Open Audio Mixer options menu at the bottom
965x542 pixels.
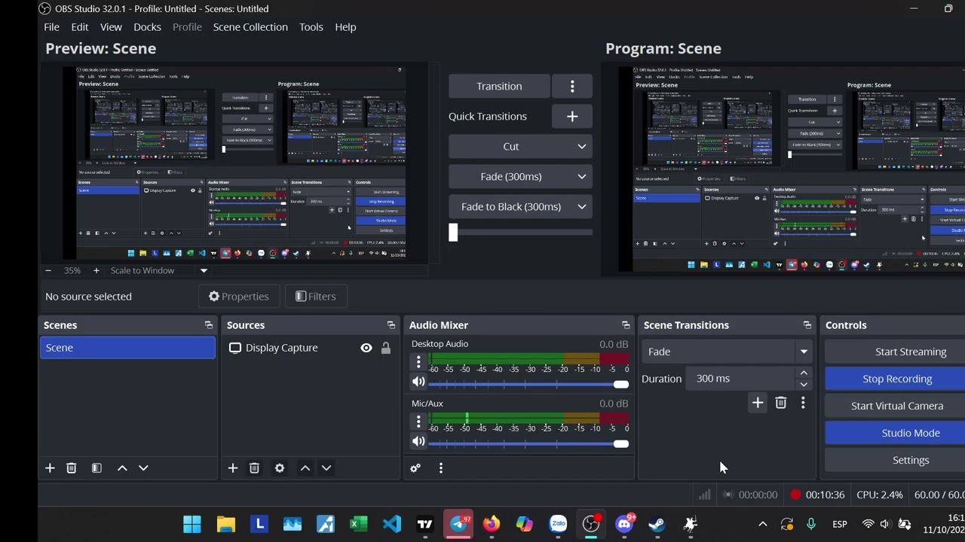point(441,468)
